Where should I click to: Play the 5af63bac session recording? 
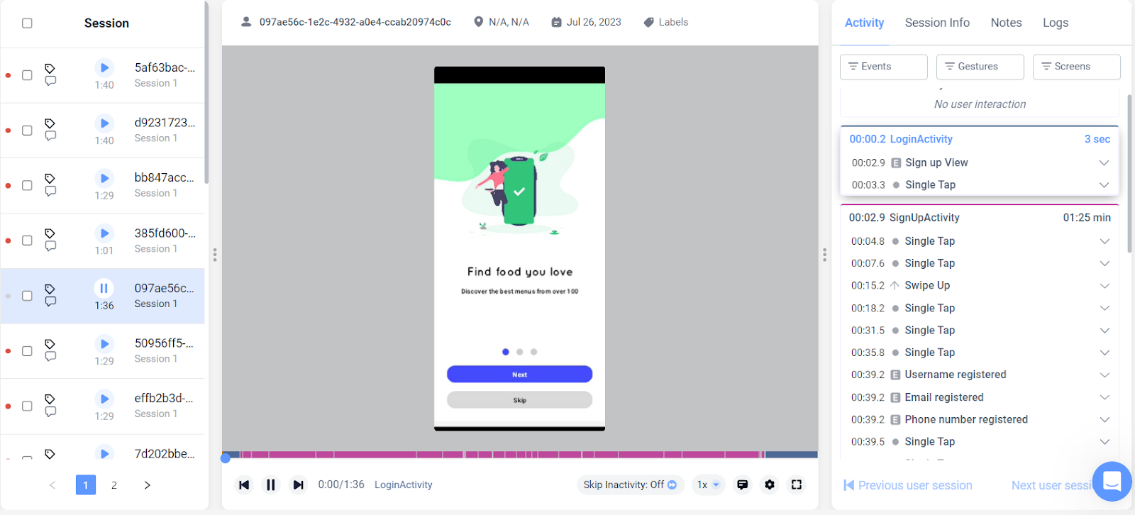tap(104, 67)
